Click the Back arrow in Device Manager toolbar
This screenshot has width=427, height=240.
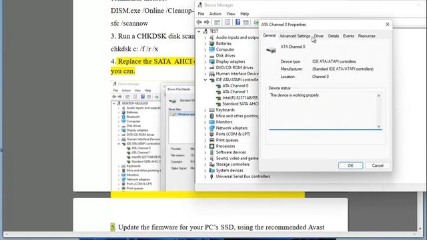pos(199,22)
